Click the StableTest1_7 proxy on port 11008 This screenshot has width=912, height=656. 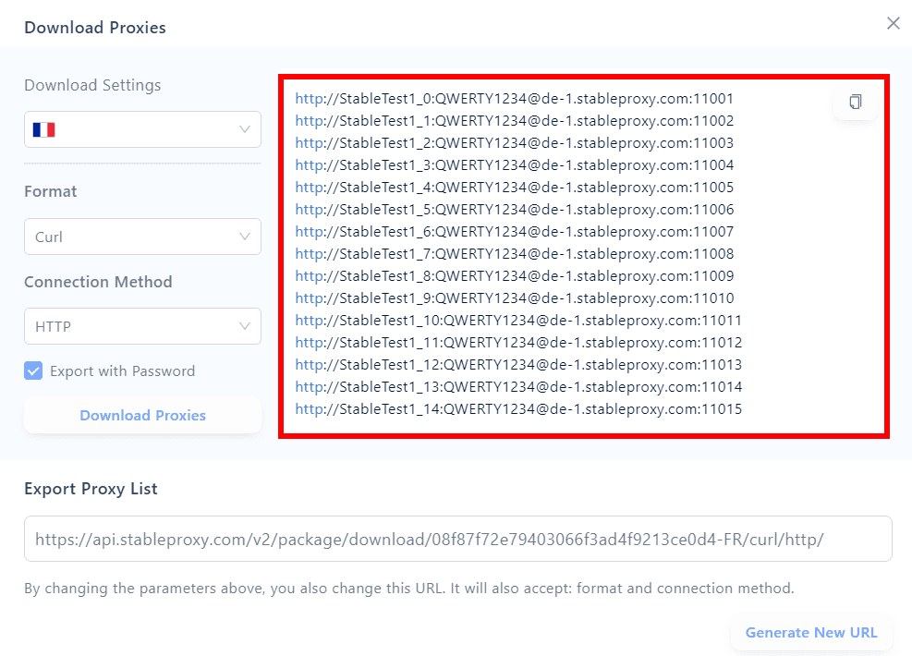pyautogui.click(x=514, y=254)
